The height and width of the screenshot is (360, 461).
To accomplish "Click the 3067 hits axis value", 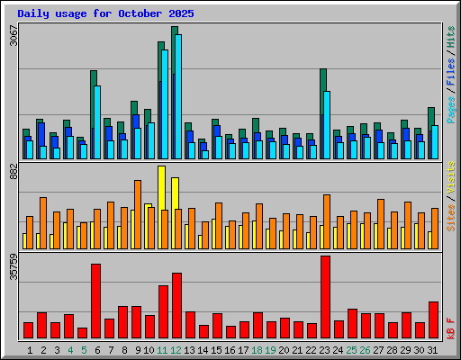I will [x=14, y=36].
